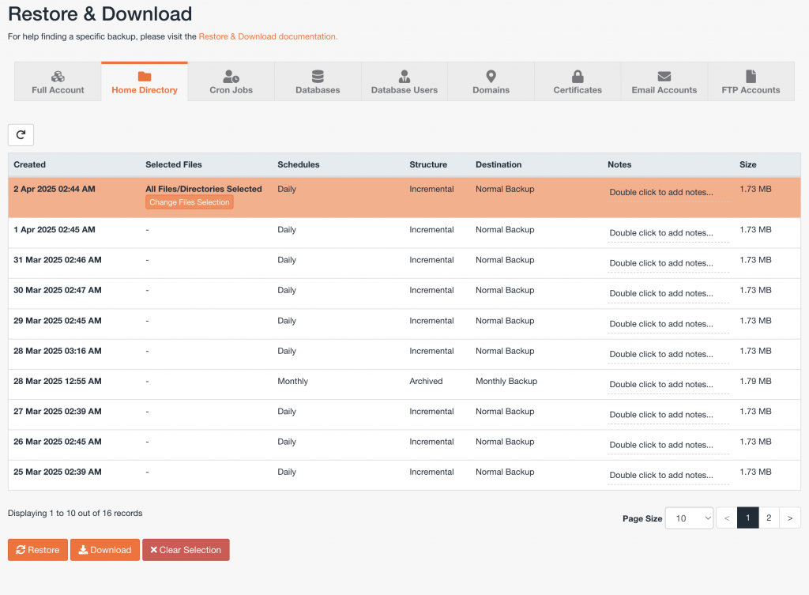Click the Restore button
This screenshot has width=809, height=595.
(38, 550)
